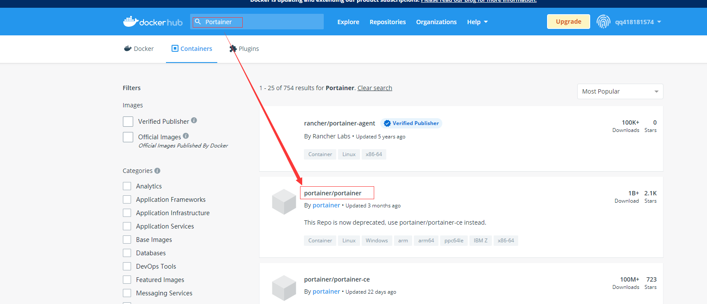
Task: Focus the Portainer search field
Action: coord(257,22)
